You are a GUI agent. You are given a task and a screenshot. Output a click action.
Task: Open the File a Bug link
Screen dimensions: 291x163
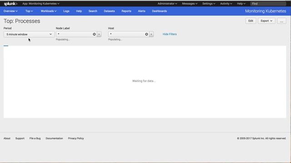click(35, 138)
